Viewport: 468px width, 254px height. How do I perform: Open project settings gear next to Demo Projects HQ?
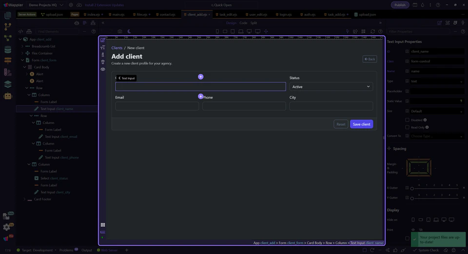coord(71,5)
